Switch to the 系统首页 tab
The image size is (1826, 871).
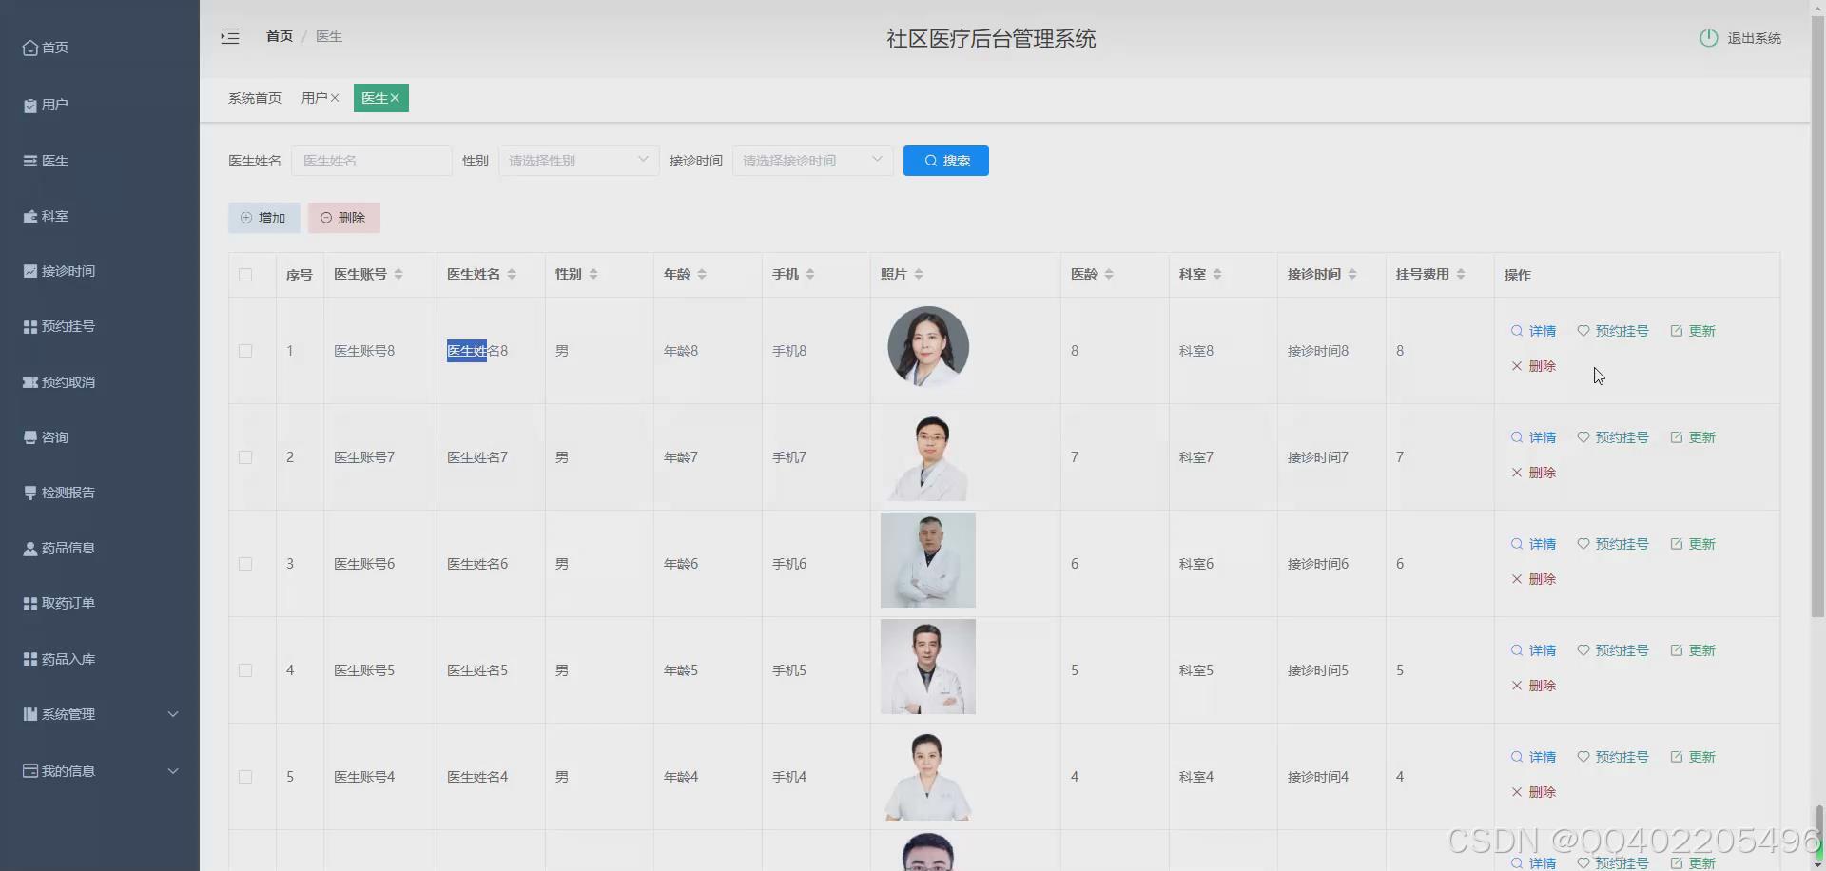click(x=255, y=98)
